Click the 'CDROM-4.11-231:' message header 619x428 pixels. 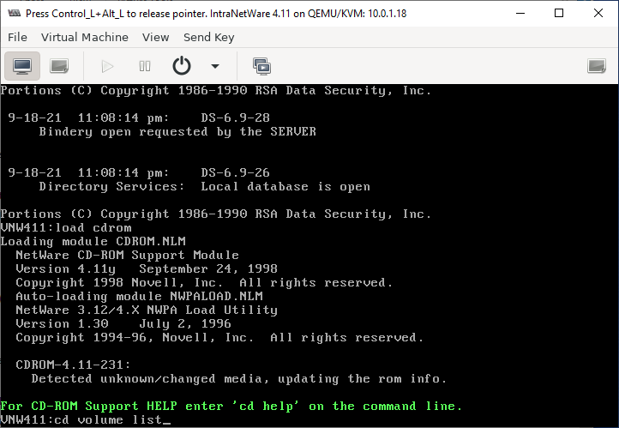pos(73,365)
